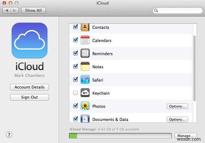Go forward with the right arrow

[15, 10]
